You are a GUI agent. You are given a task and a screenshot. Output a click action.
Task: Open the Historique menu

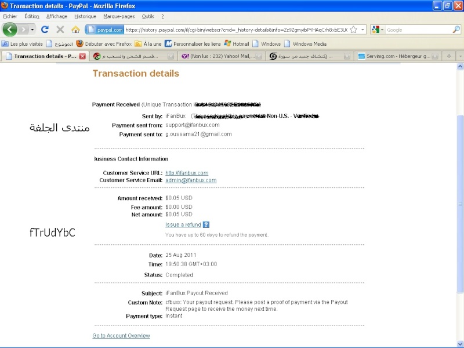[x=85, y=17]
